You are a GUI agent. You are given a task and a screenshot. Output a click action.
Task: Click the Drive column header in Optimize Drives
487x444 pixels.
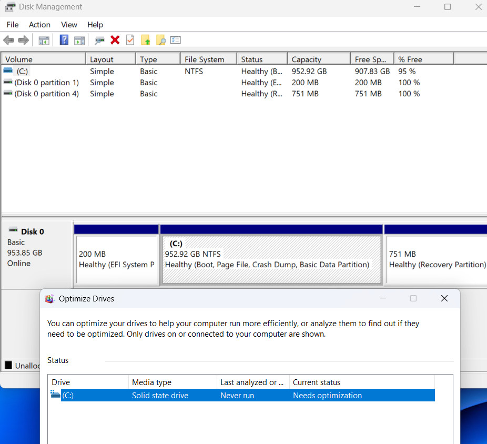[88, 382]
